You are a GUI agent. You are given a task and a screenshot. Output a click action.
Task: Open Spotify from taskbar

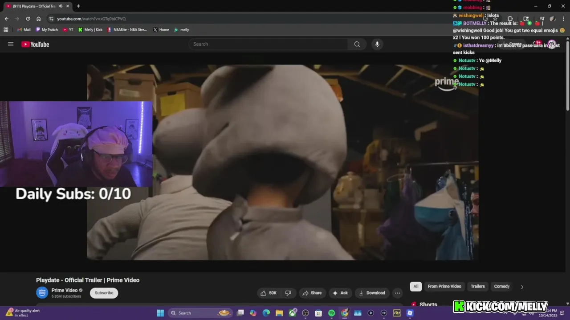[331, 313]
